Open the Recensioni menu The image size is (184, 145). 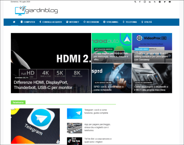(x=91, y=22)
